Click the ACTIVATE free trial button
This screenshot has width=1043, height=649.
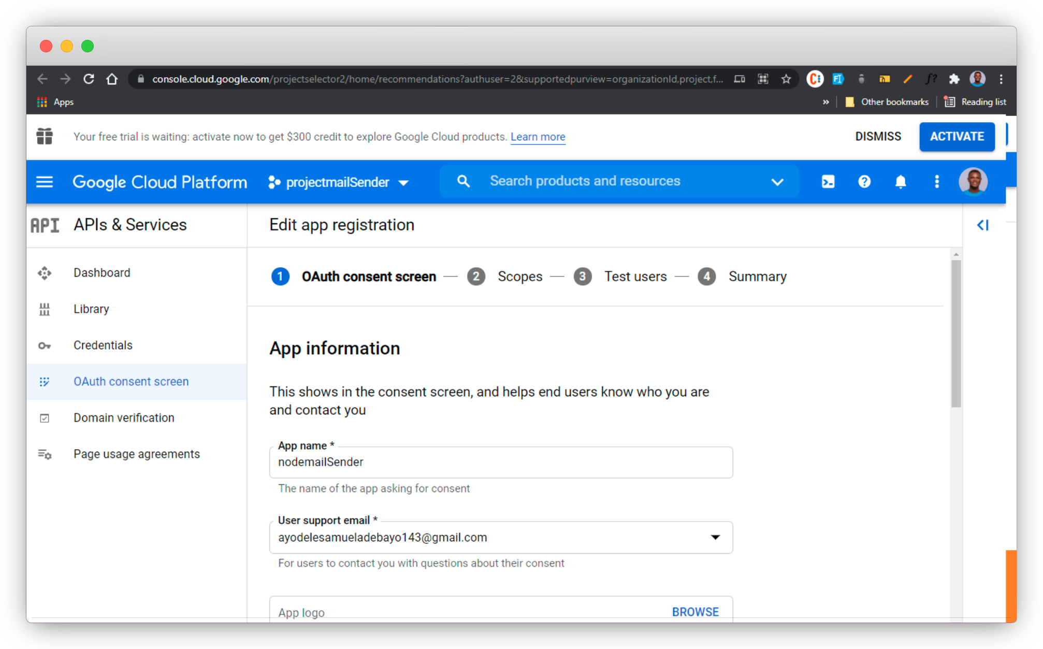tap(957, 137)
